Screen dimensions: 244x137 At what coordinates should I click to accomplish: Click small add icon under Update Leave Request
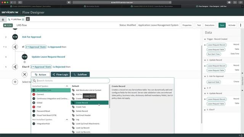pyautogui.click(x=24, y=62)
